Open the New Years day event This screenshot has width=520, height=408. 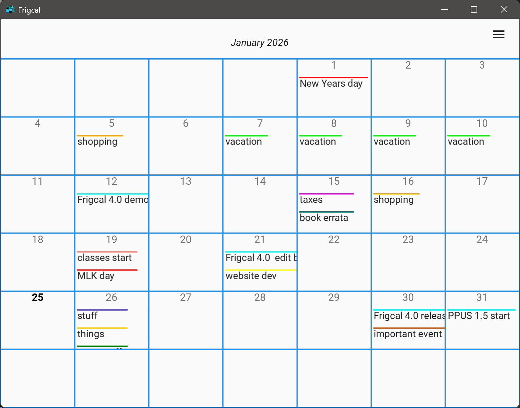[331, 83]
